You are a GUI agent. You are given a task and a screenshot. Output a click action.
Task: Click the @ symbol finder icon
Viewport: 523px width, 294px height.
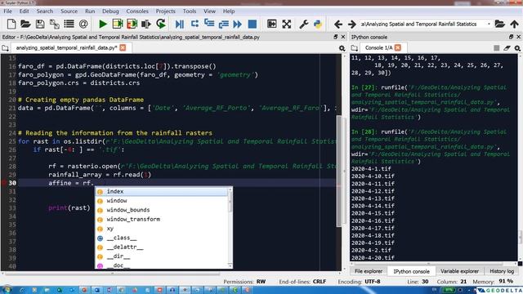(x=83, y=24)
